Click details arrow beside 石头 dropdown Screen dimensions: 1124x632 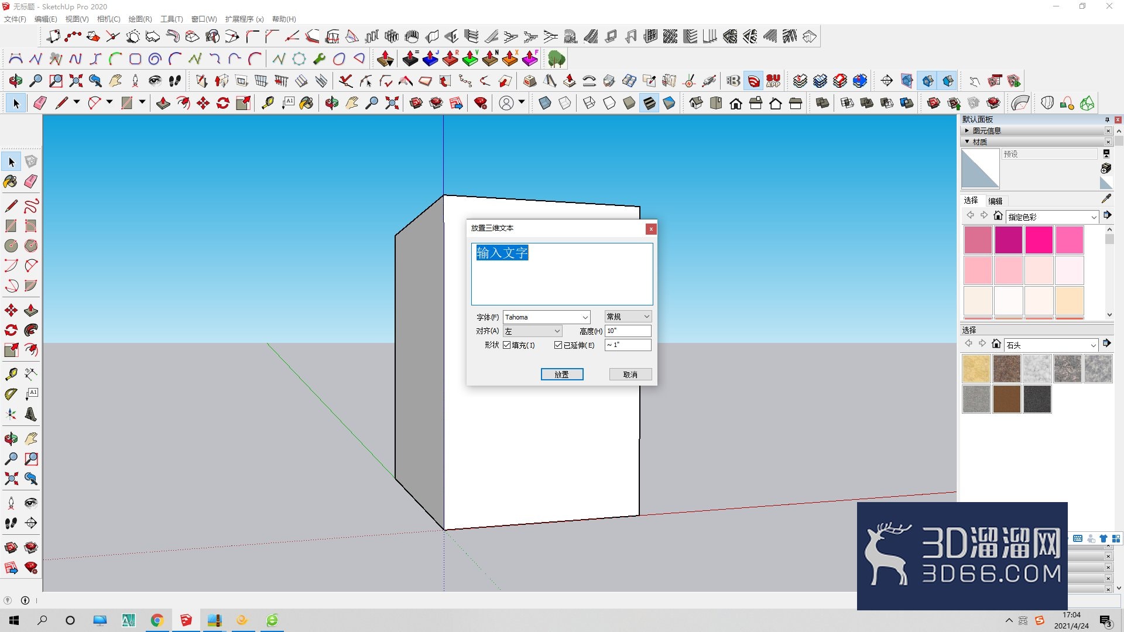coord(1106,344)
